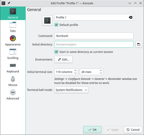
Task: Toggle Start in same directory checkbox
Action: point(56,52)
